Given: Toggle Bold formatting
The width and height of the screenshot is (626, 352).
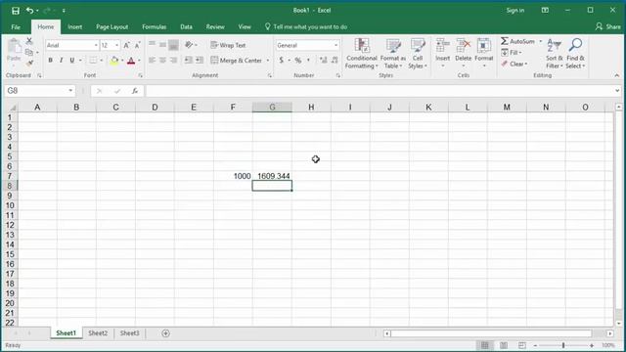Looking at the screenshot, I should coord(50,61).
